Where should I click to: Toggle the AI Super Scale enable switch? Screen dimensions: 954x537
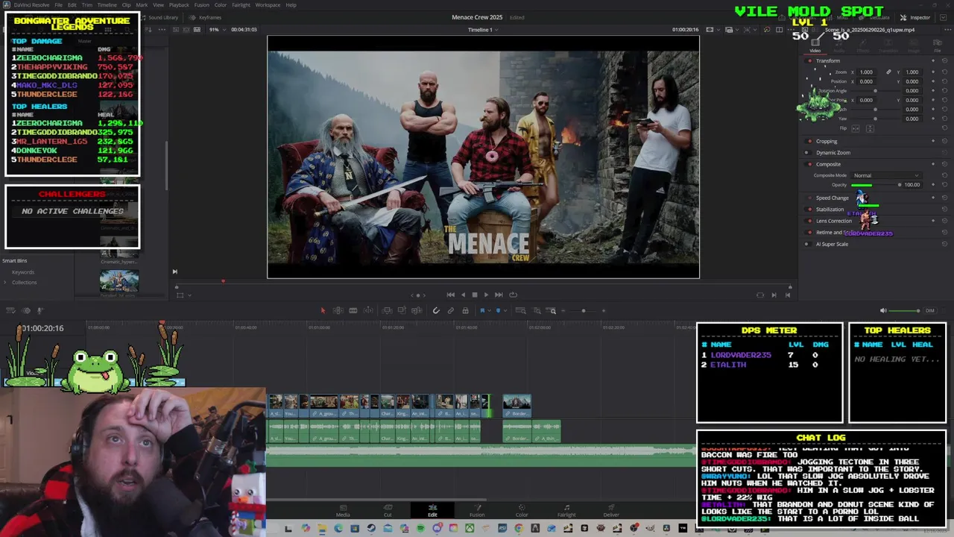pyautogui.click(x=809, y=244)
